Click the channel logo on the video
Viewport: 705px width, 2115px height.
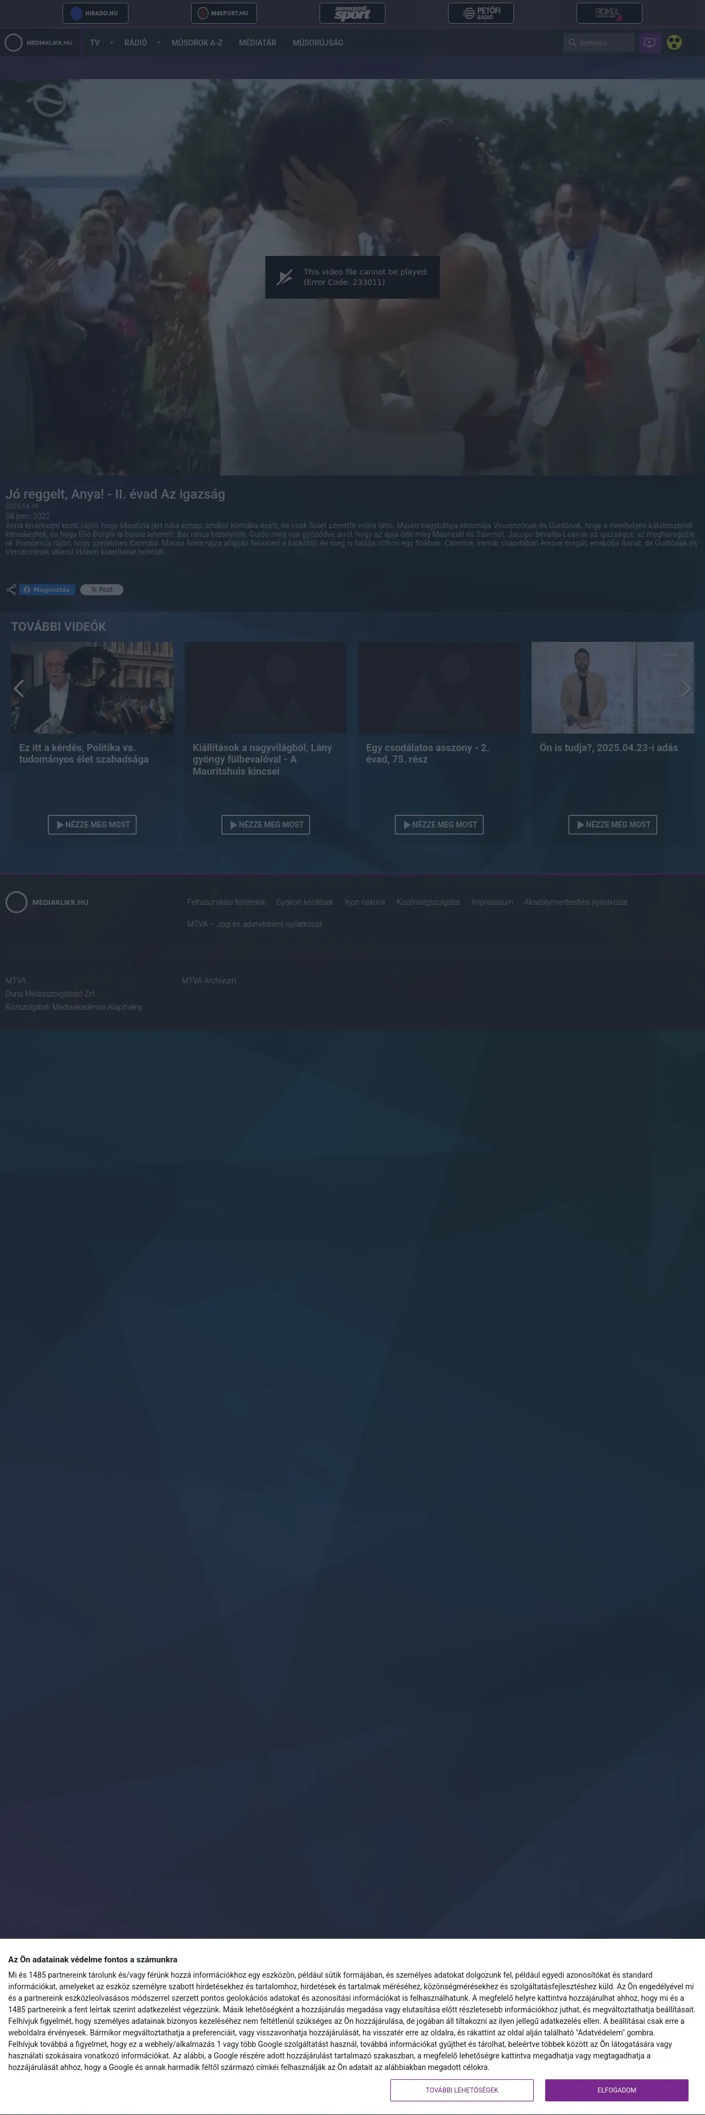(x=48, y=101)
